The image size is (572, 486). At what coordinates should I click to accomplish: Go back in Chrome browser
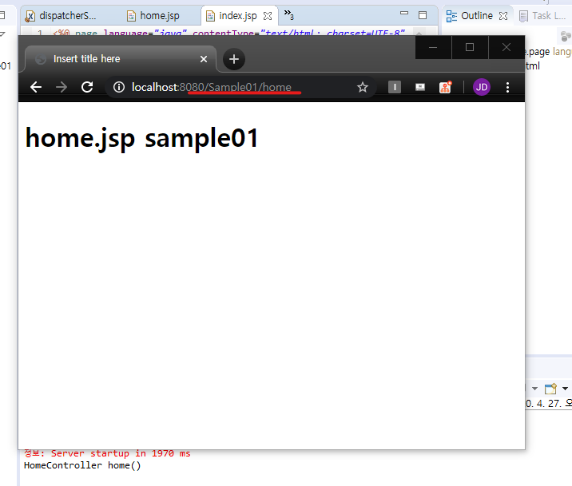tap(36, 87)
